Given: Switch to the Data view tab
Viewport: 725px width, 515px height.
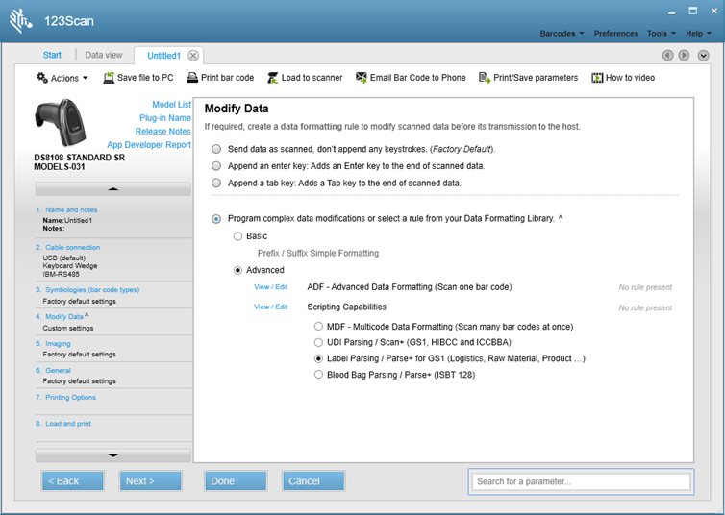Looking at the screenshot, I should click(103, 56).
